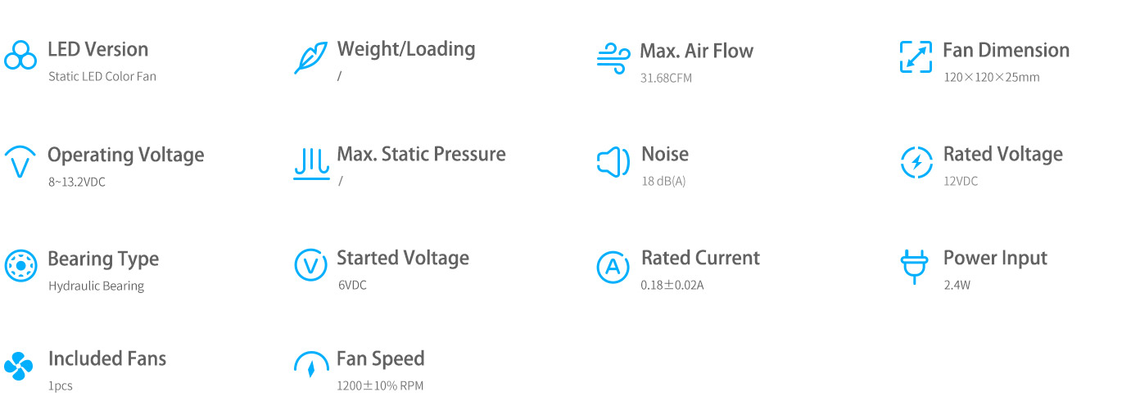Click the 120×120×25mm dimension value
1140x419 pixels.
[x=992, y=78]
